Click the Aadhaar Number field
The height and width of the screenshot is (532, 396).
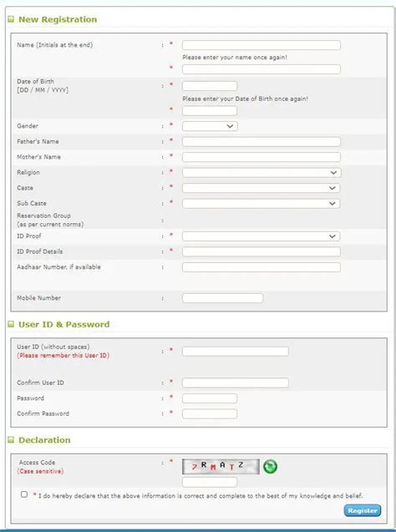[261, 267]
